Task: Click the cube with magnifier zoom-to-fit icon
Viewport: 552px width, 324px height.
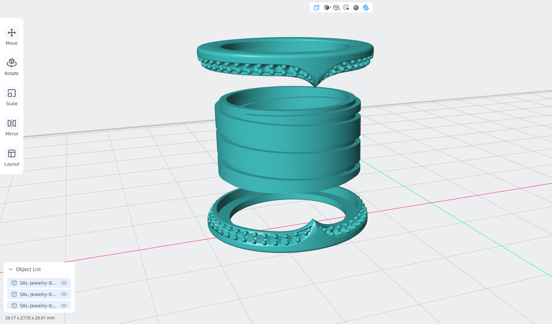Action: pos(337,7)
